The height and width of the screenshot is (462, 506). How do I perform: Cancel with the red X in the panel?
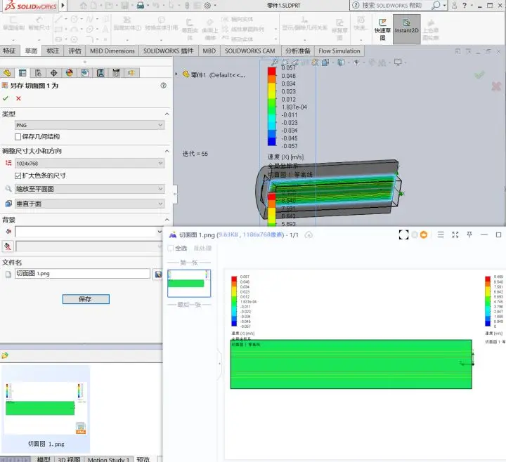tap(18, 98)
